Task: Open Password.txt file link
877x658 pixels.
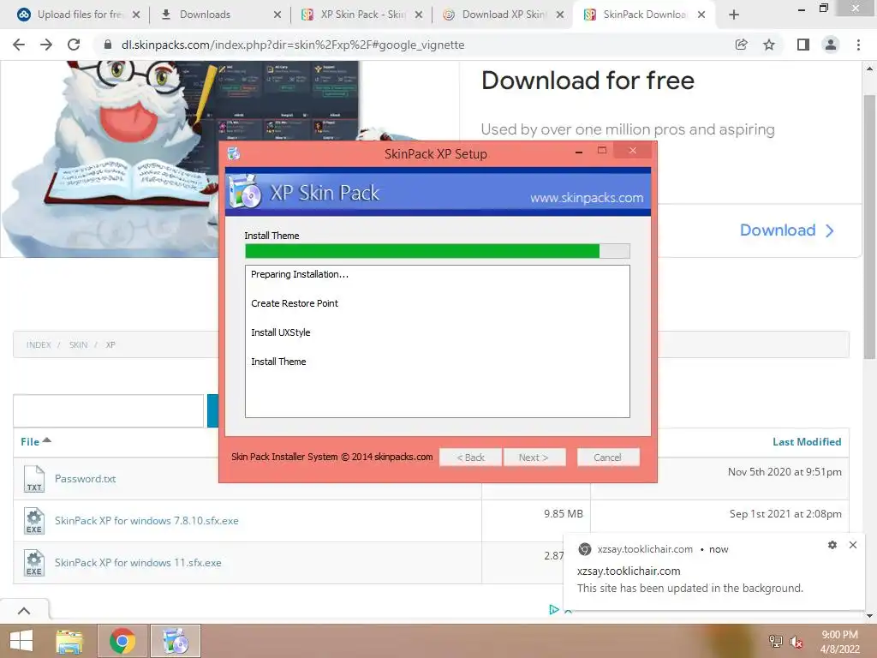Action: (85, 478)
